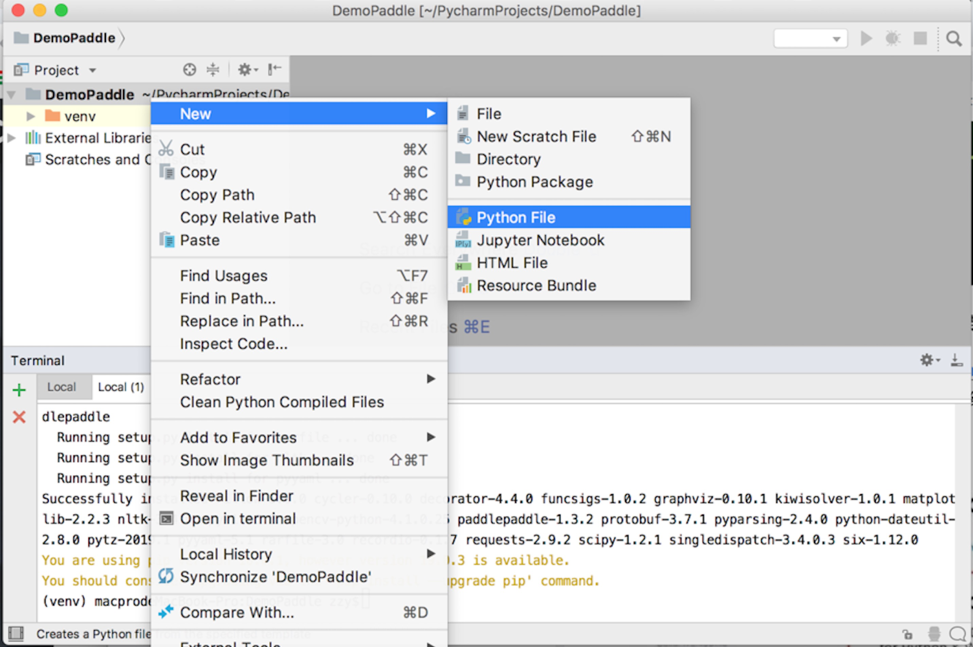Click the tool windows toggle icon in status bar
This screenshot has height=647, width=973.
[x=16, y=633]
